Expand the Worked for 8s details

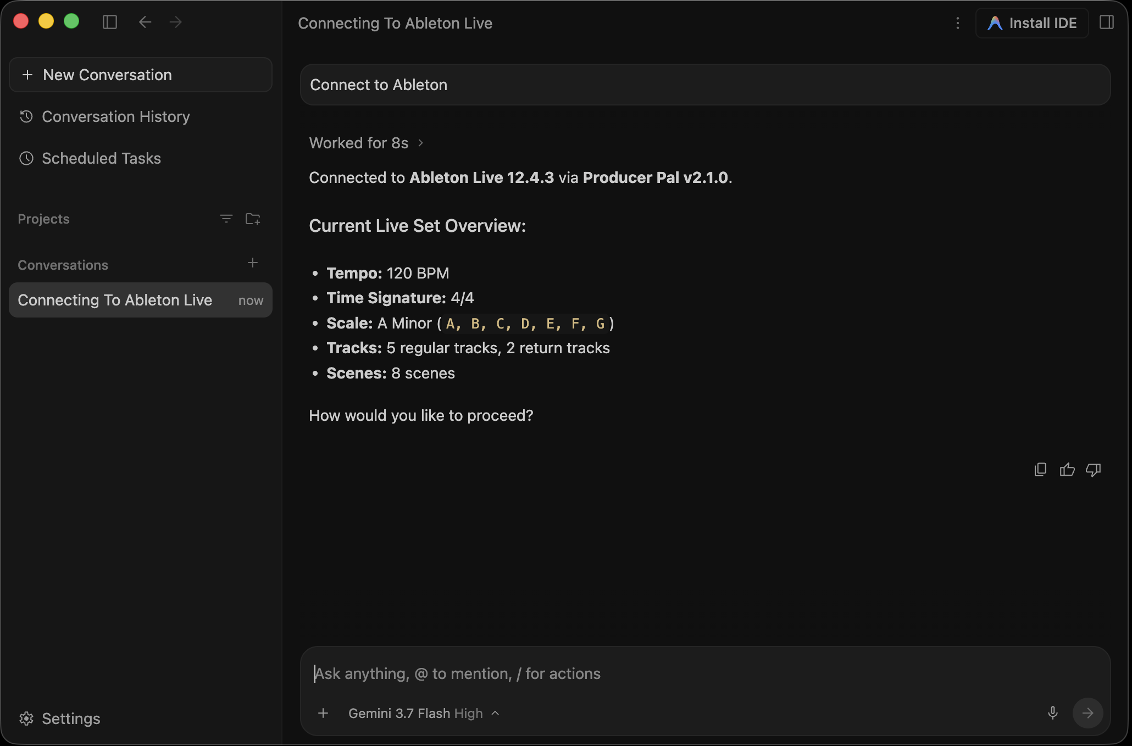tap(367, 143)
